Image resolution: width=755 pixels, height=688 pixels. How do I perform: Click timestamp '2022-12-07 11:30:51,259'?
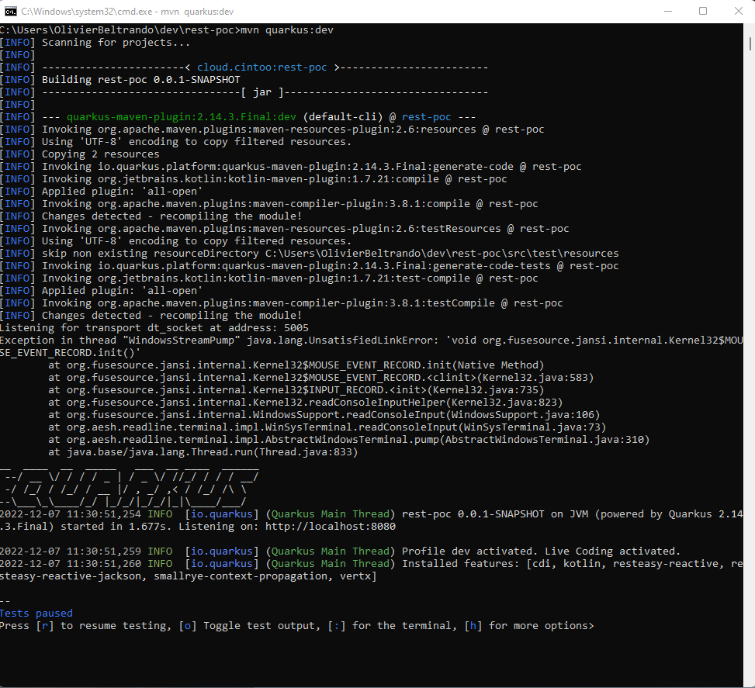pos(71,551)
